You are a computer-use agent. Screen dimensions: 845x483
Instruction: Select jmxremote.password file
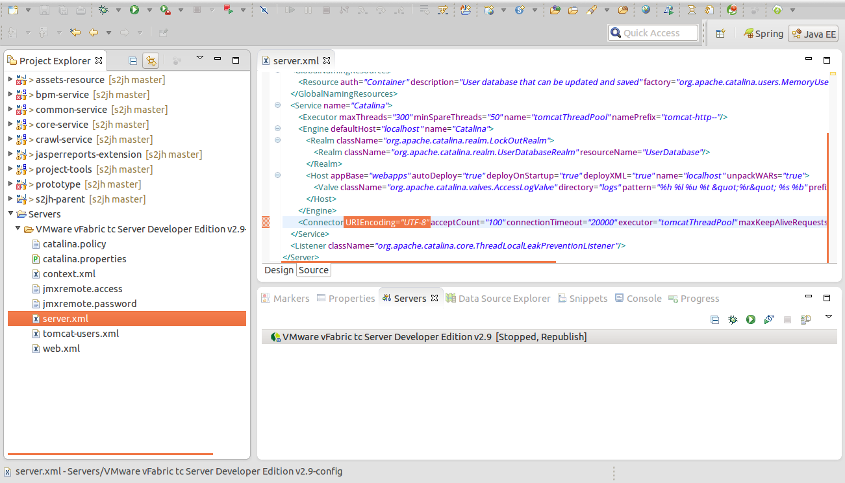[x=90, y=304]
